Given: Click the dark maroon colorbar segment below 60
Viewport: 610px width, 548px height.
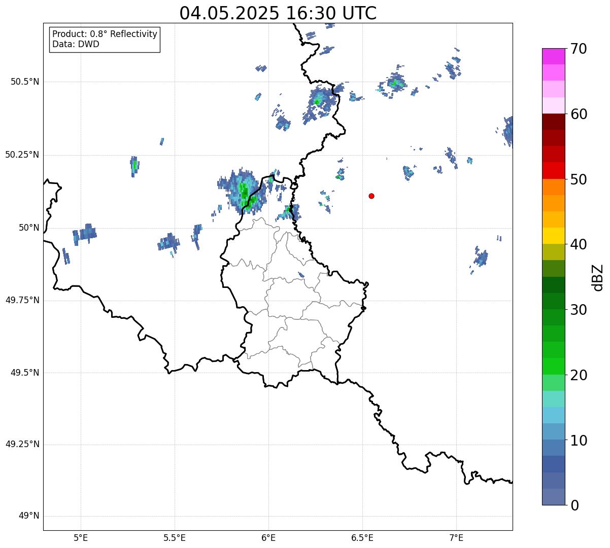Looking at the screenshot, I should (x=553, y=122).
